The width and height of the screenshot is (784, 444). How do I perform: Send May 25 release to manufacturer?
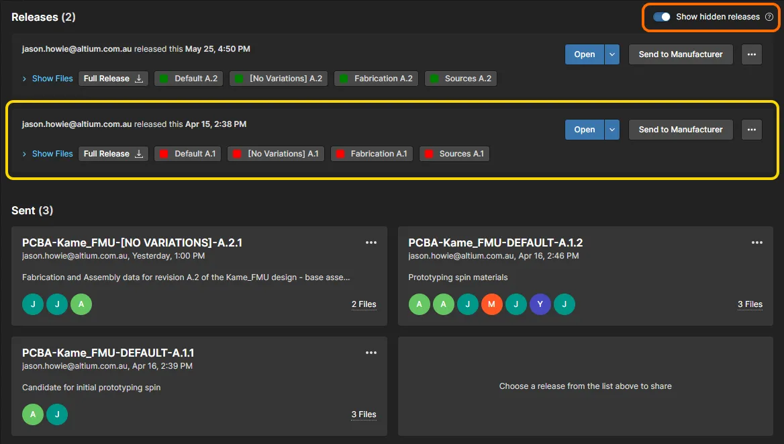pos(681,54)
